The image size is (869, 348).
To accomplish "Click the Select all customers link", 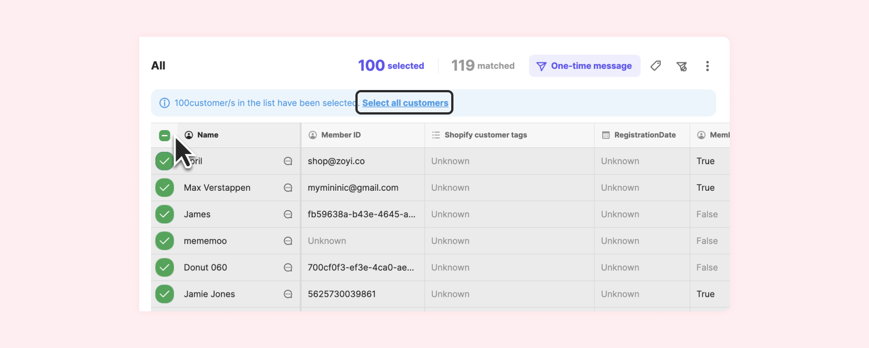I will 405,103.
